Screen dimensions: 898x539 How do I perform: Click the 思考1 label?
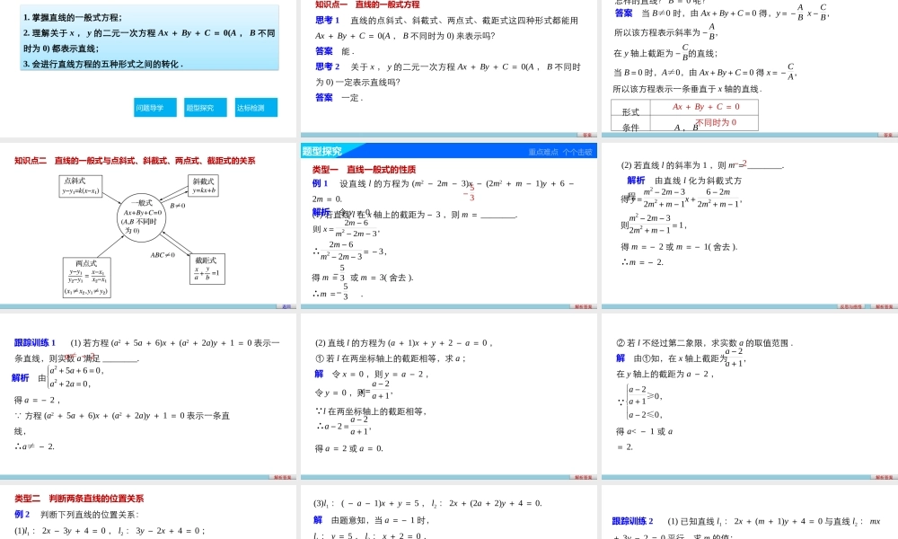327,20
